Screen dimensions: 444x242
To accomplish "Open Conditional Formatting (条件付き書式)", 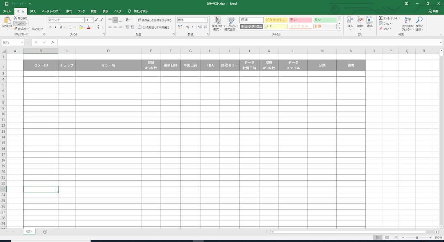I will coord(217,23).
